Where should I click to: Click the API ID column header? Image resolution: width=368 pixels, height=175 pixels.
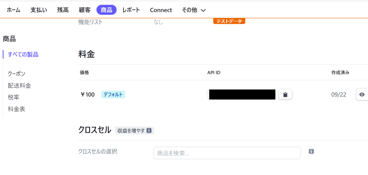click(214, 72)
